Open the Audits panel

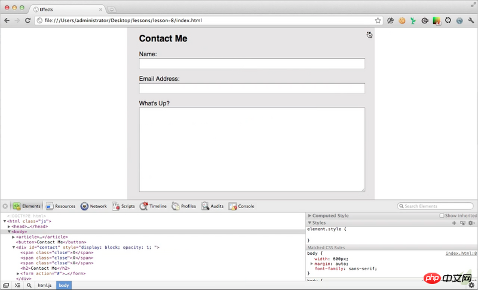(212, 206)
